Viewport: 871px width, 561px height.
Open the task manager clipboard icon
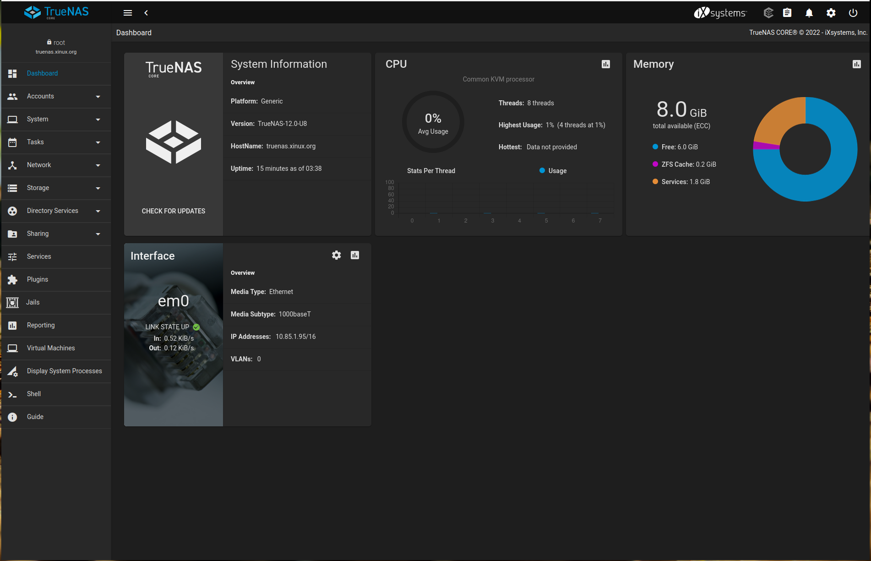coord(787,13)
